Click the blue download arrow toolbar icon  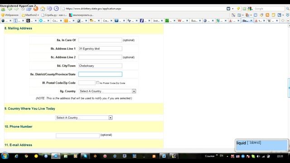[x=287, y=15]
